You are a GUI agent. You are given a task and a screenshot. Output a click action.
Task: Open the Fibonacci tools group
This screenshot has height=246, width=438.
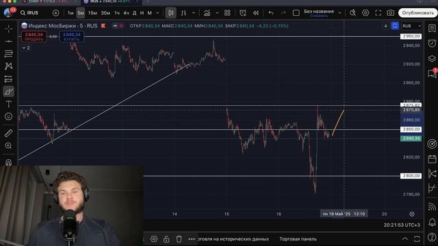[9, 53]
